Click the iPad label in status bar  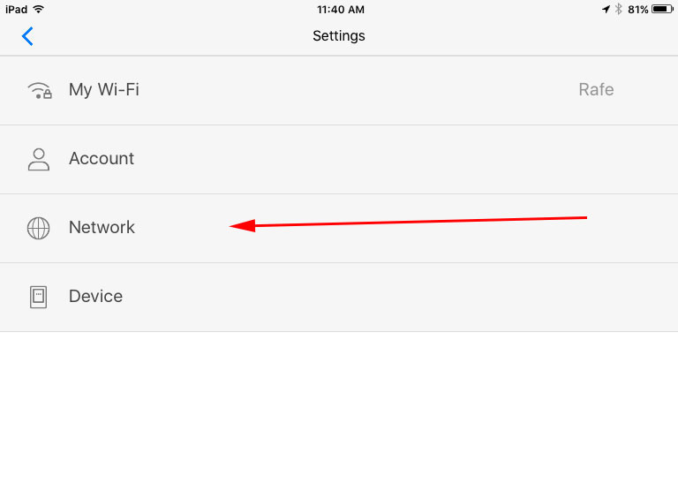(x=16, y=9)
